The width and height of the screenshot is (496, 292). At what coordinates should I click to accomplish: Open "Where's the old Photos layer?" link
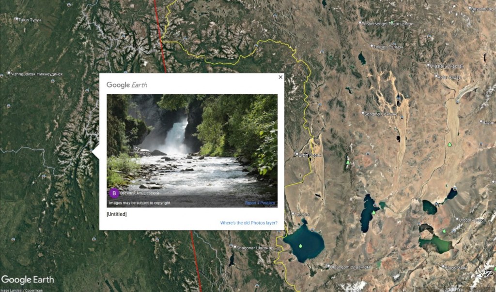coord(248,223)
